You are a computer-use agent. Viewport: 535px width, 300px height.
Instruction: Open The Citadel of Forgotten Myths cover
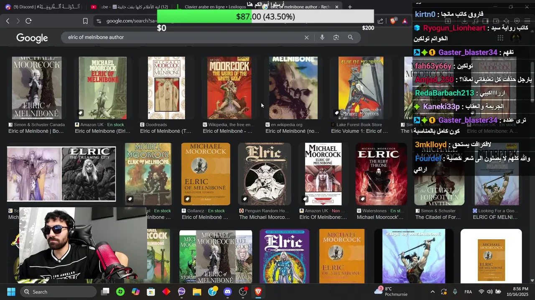(439, 174)
